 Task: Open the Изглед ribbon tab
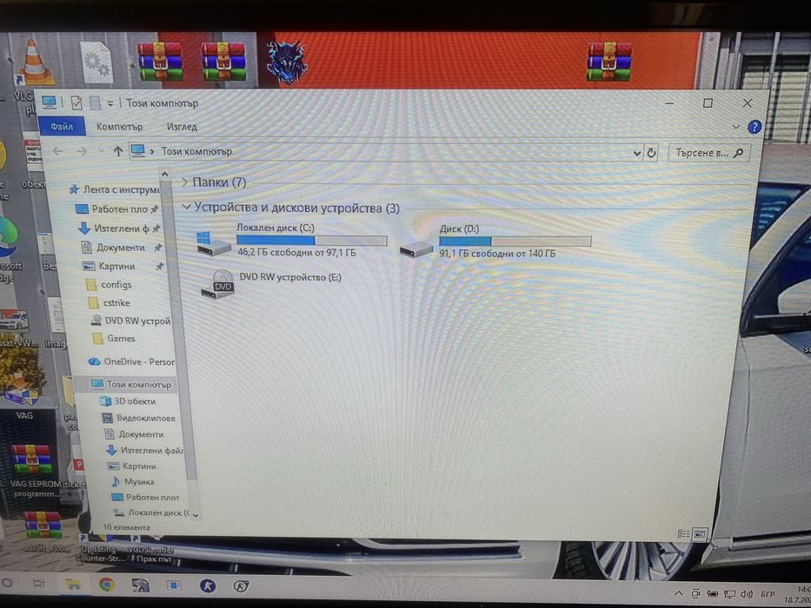pyautogui.click(x=182, y=126)
